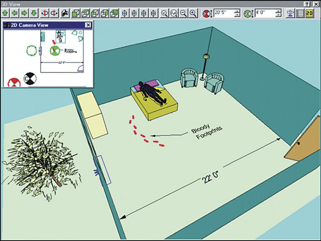Select the green target marker in 2D view
The width and height of the screenshot is (321, 241).
coord(56,50)
